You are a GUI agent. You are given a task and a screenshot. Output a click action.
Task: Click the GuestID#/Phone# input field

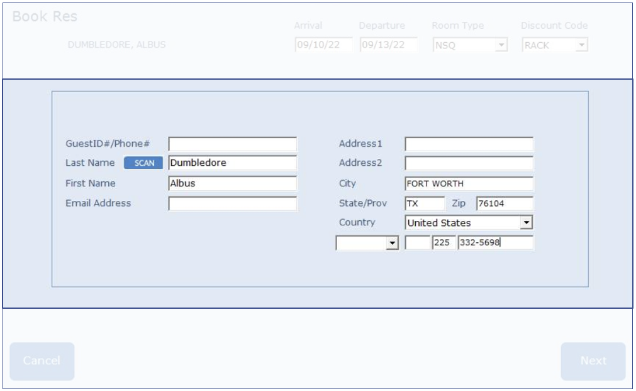(x=232, y=144)
